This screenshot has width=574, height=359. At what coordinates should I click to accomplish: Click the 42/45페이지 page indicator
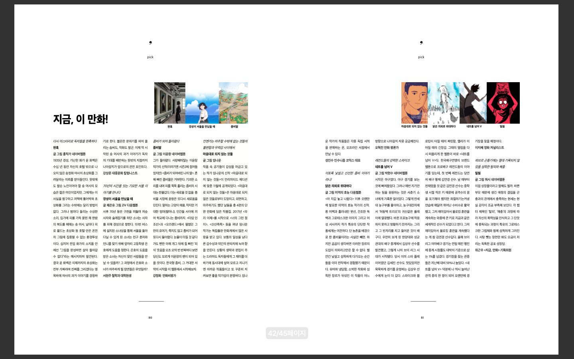click(287, 333)
